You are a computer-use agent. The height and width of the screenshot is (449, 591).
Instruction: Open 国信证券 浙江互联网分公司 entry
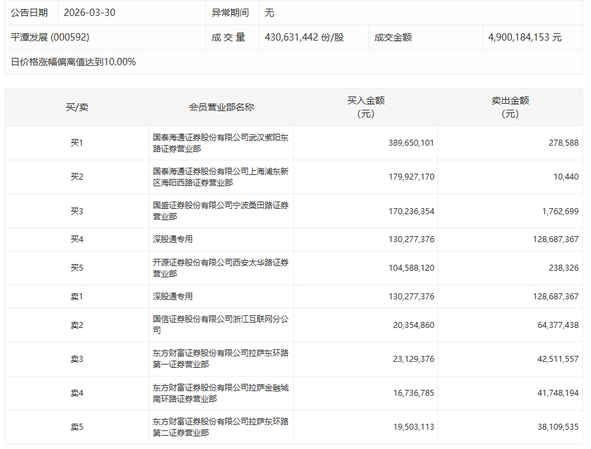221,325
